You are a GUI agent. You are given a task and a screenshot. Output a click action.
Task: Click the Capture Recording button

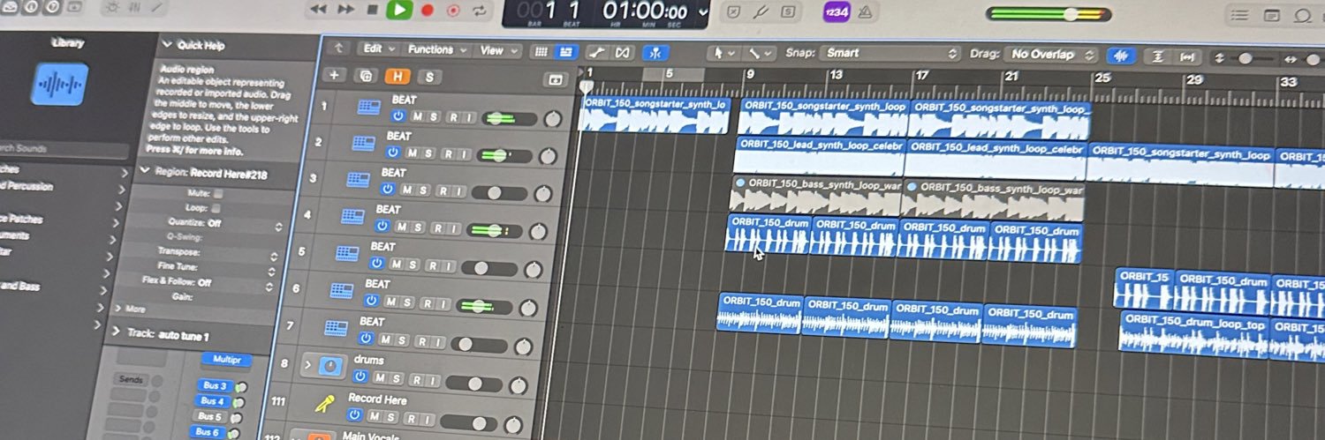(453, 11)
